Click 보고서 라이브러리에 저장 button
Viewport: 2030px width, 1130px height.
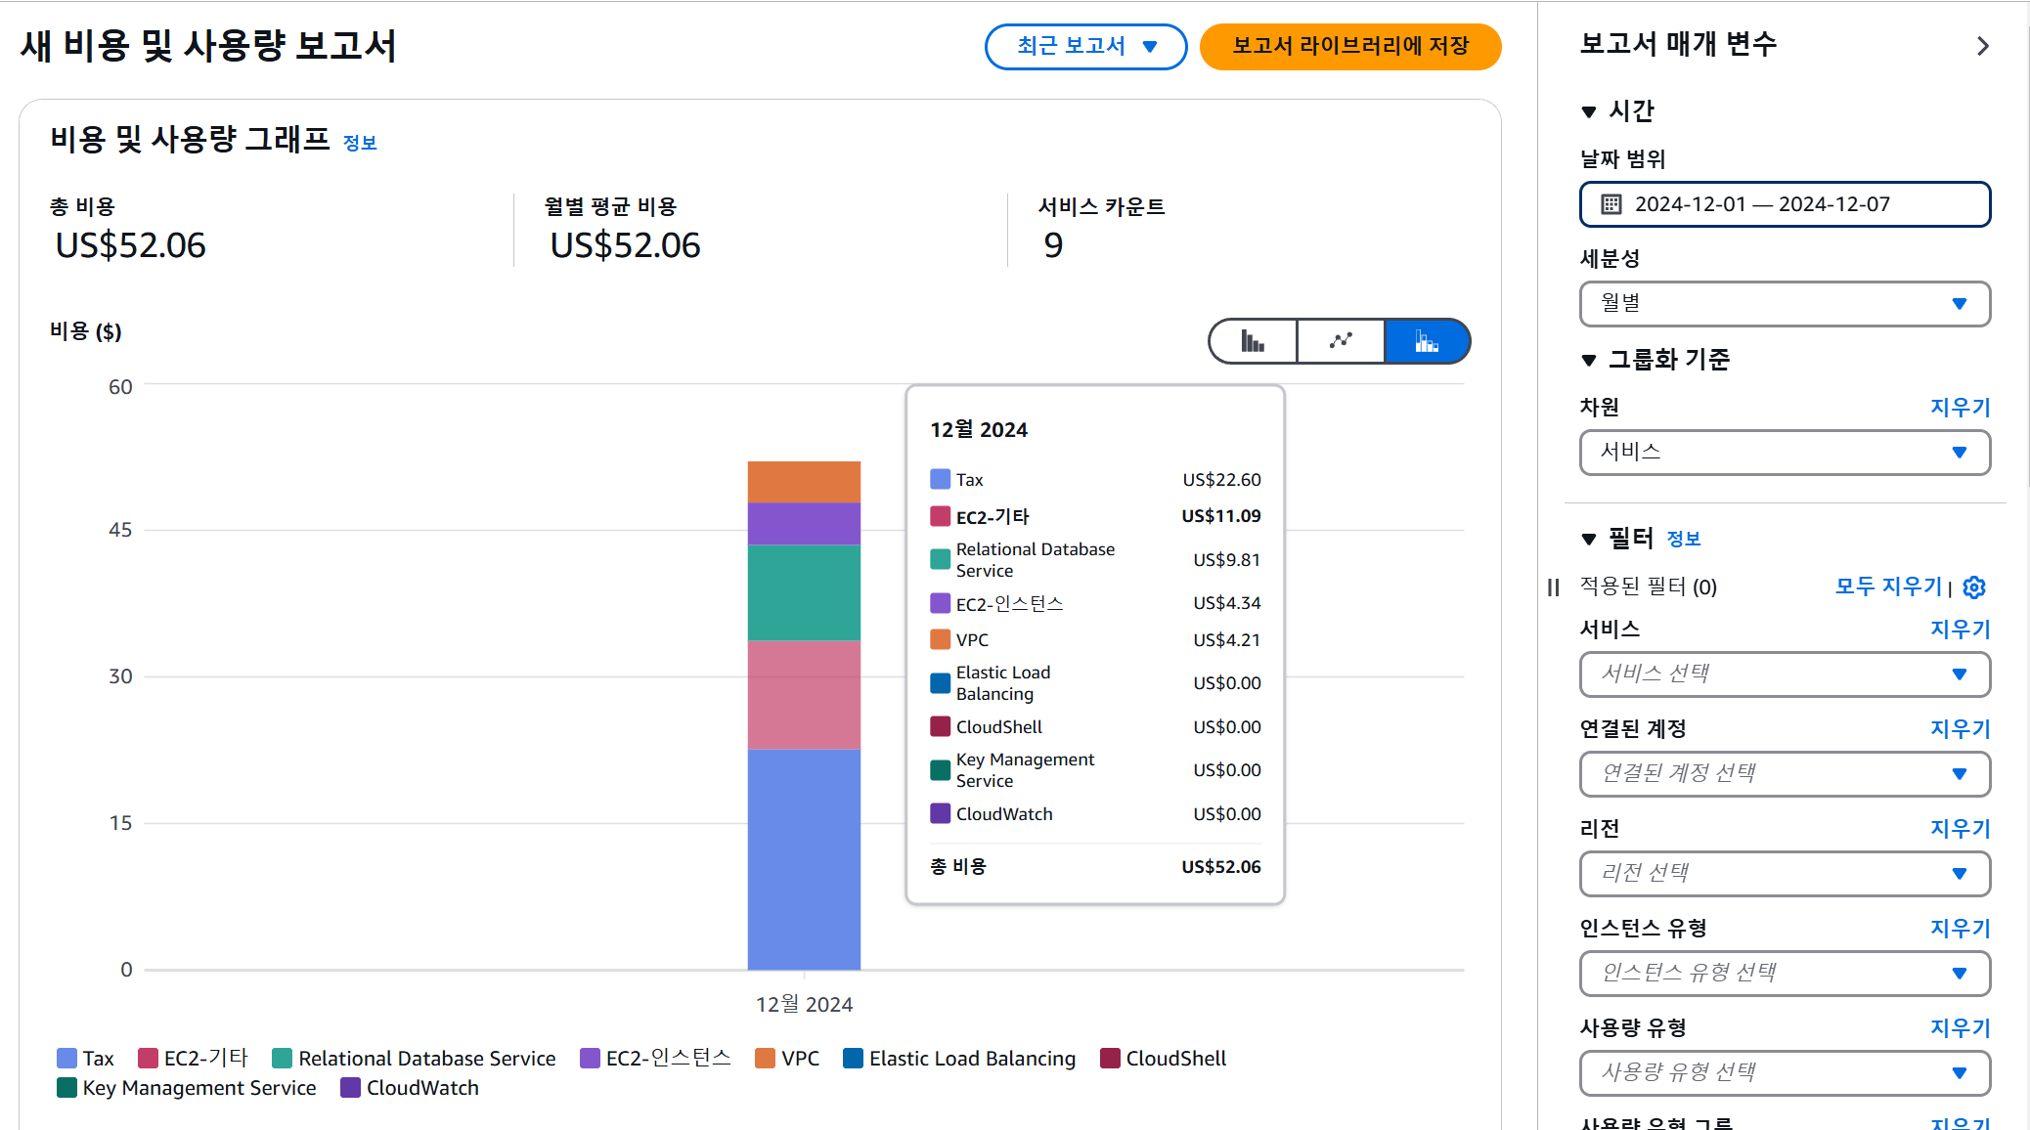click(x=1349, y=47)
